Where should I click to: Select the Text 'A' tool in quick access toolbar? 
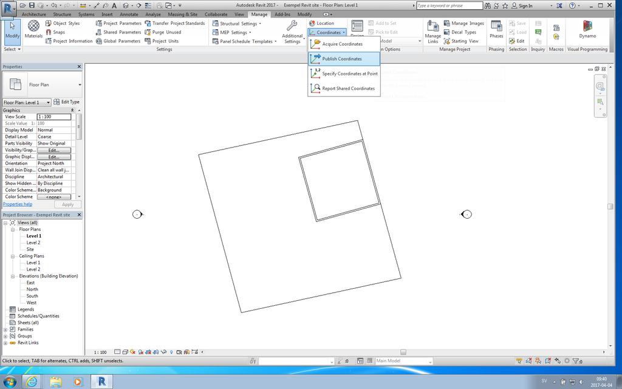click(114, 5)
